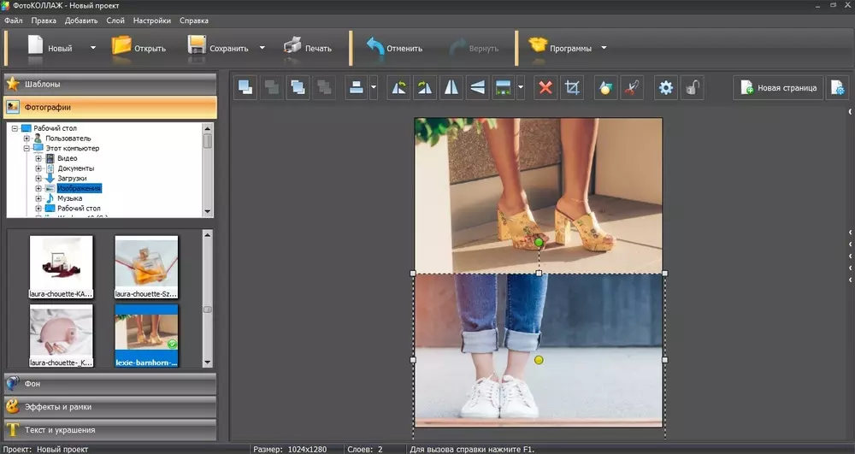Select the Crop tool icon
This screenshot has width=855, height=454.
[x=572, y=88]
